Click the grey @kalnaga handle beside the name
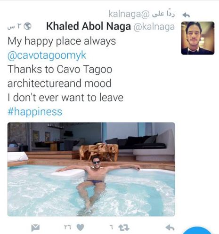Screen dimensions: 219x234 pos(154,27)
